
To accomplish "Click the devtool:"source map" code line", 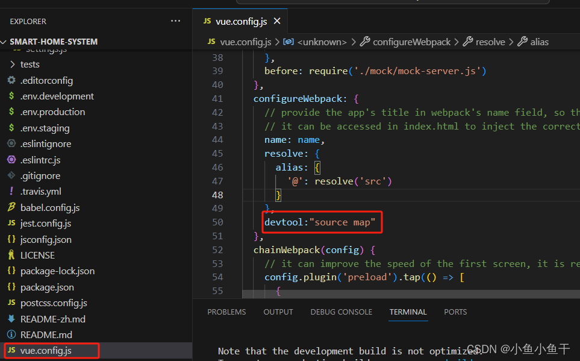I will 320,222.
